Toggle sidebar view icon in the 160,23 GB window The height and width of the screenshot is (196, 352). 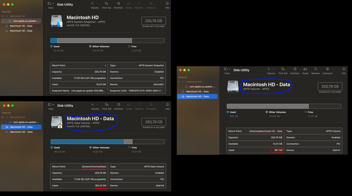click(49, 105)
